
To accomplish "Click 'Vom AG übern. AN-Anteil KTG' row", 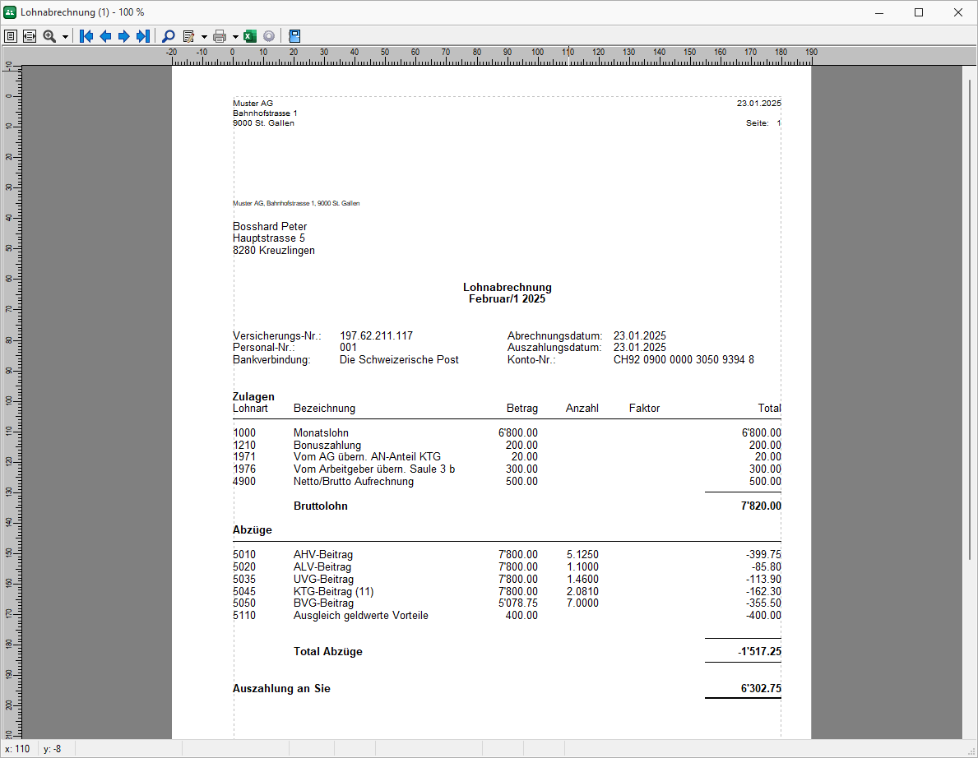I will pyautogui.click(x=368, y=457).
